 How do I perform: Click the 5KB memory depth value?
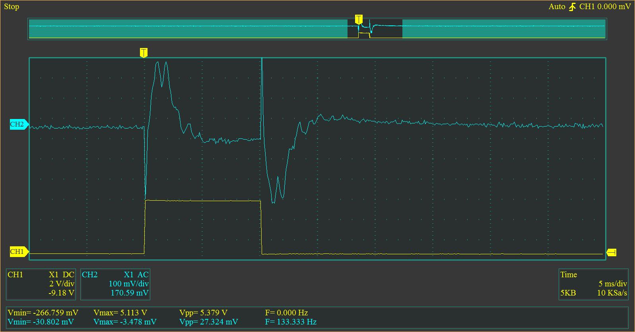click(568, 293)
